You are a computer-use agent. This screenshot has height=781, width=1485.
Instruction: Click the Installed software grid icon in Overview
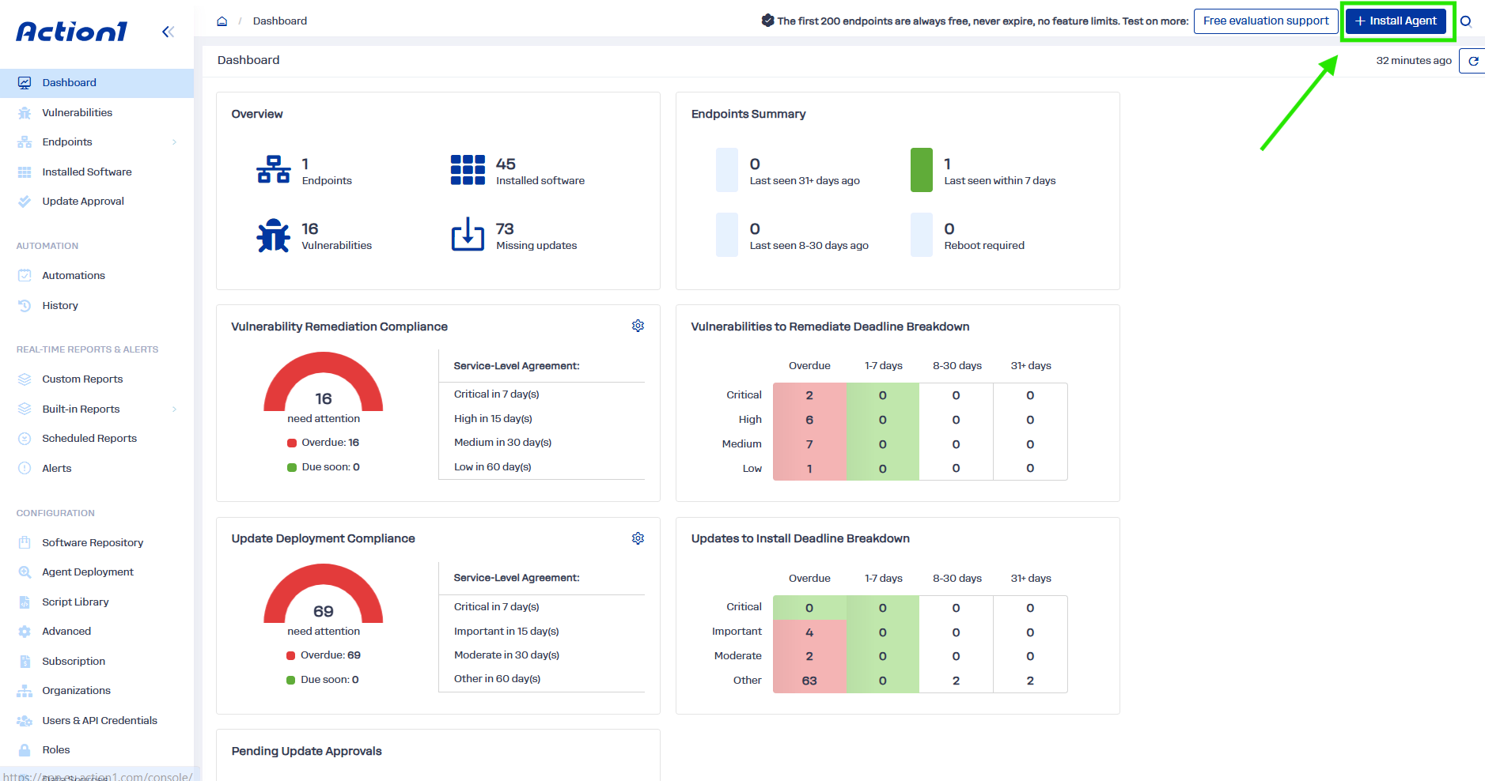468,170
